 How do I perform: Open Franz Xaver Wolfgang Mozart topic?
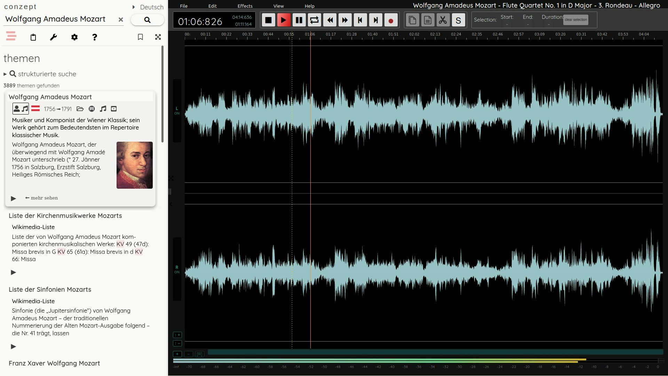(x=54, y=363)
